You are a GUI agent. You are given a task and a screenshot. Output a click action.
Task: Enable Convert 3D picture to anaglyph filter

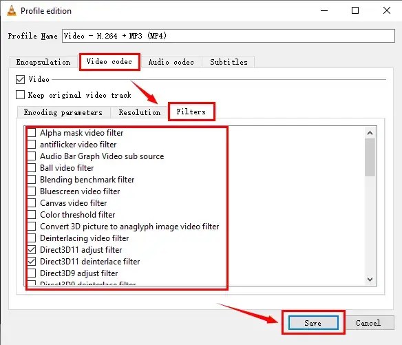[x=32, y=227]
